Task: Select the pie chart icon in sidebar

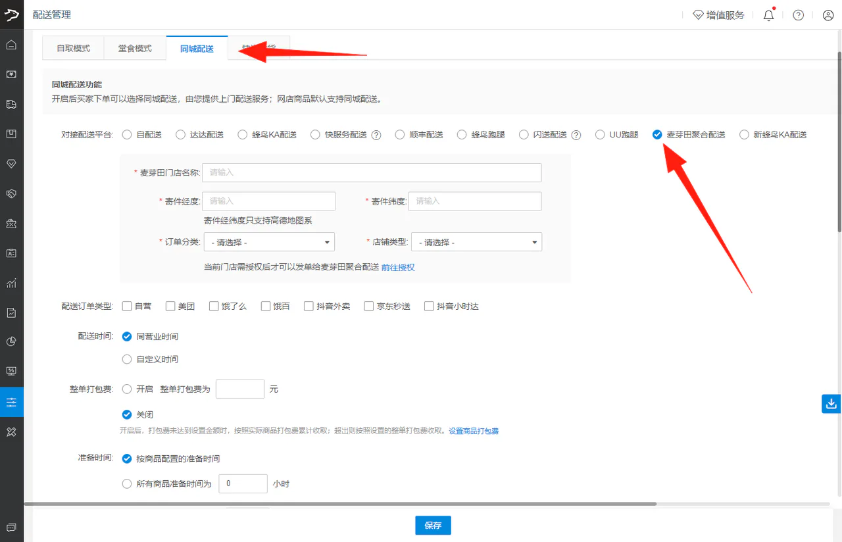Action: (x=11, y=341)
